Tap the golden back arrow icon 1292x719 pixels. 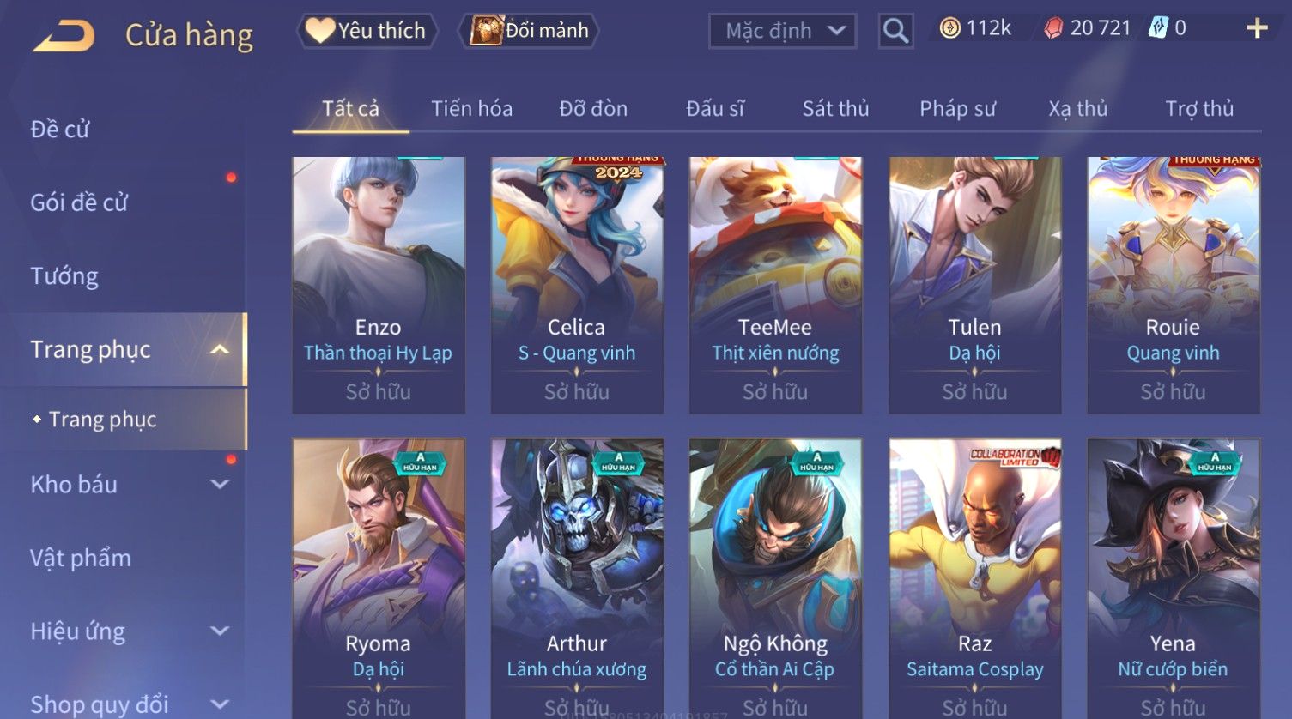[x=64, y=36]
